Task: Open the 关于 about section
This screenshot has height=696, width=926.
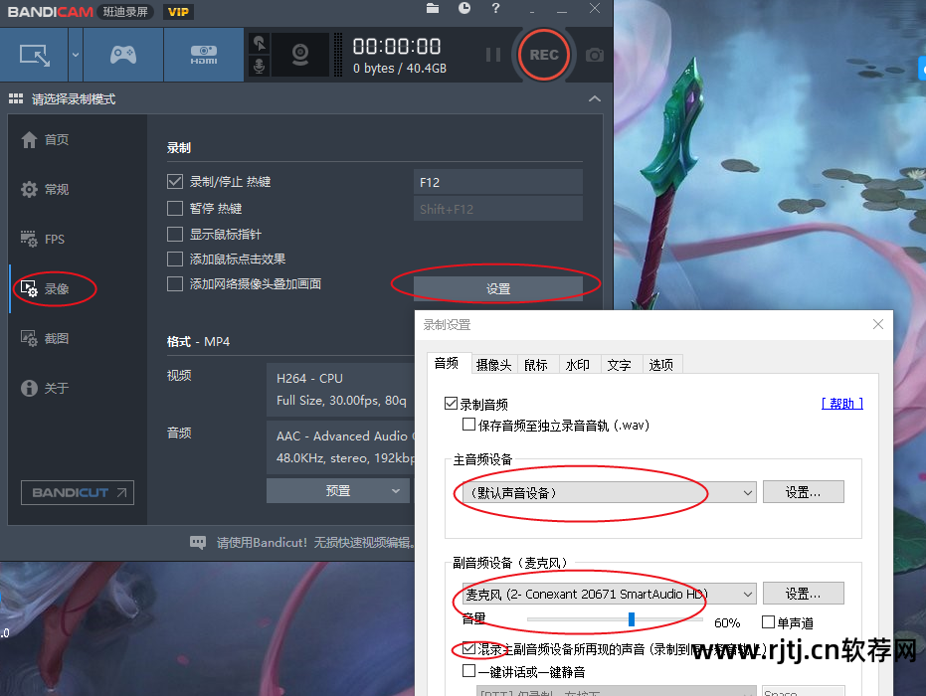Action: coord(46,388)
